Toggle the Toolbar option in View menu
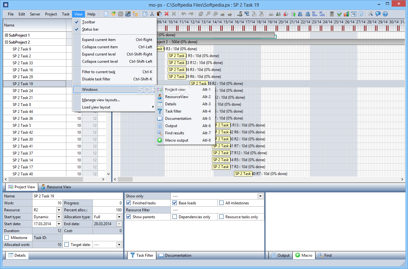 click(x=114, y=22)
